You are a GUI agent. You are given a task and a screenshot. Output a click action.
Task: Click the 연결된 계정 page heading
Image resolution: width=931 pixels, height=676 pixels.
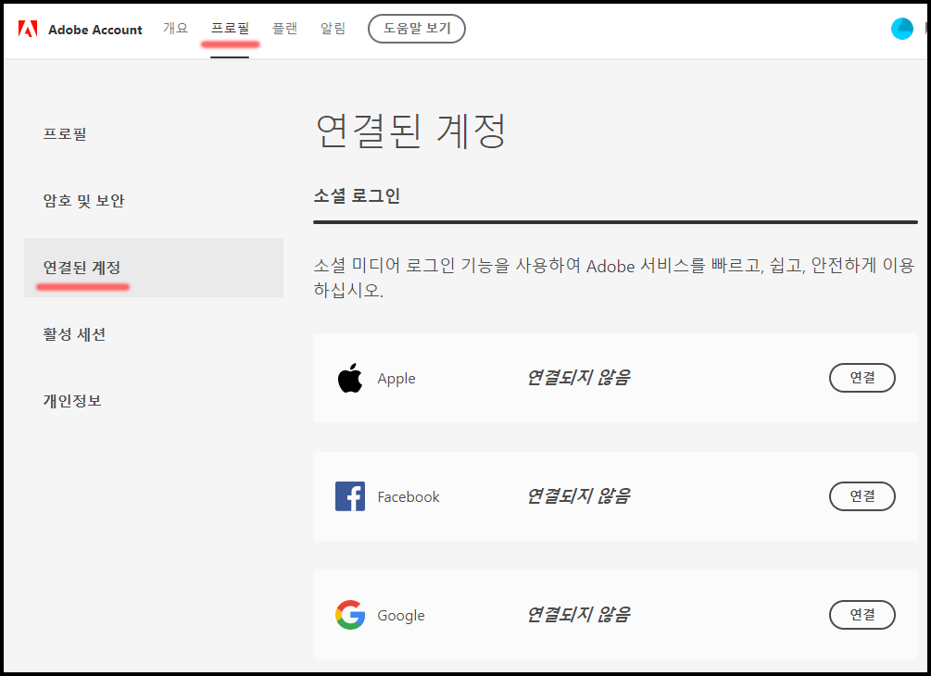(x=410, y=131)
